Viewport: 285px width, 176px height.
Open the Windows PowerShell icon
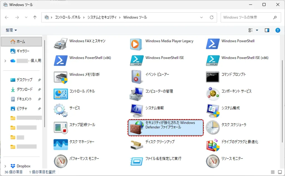click(x=213, y=44)
